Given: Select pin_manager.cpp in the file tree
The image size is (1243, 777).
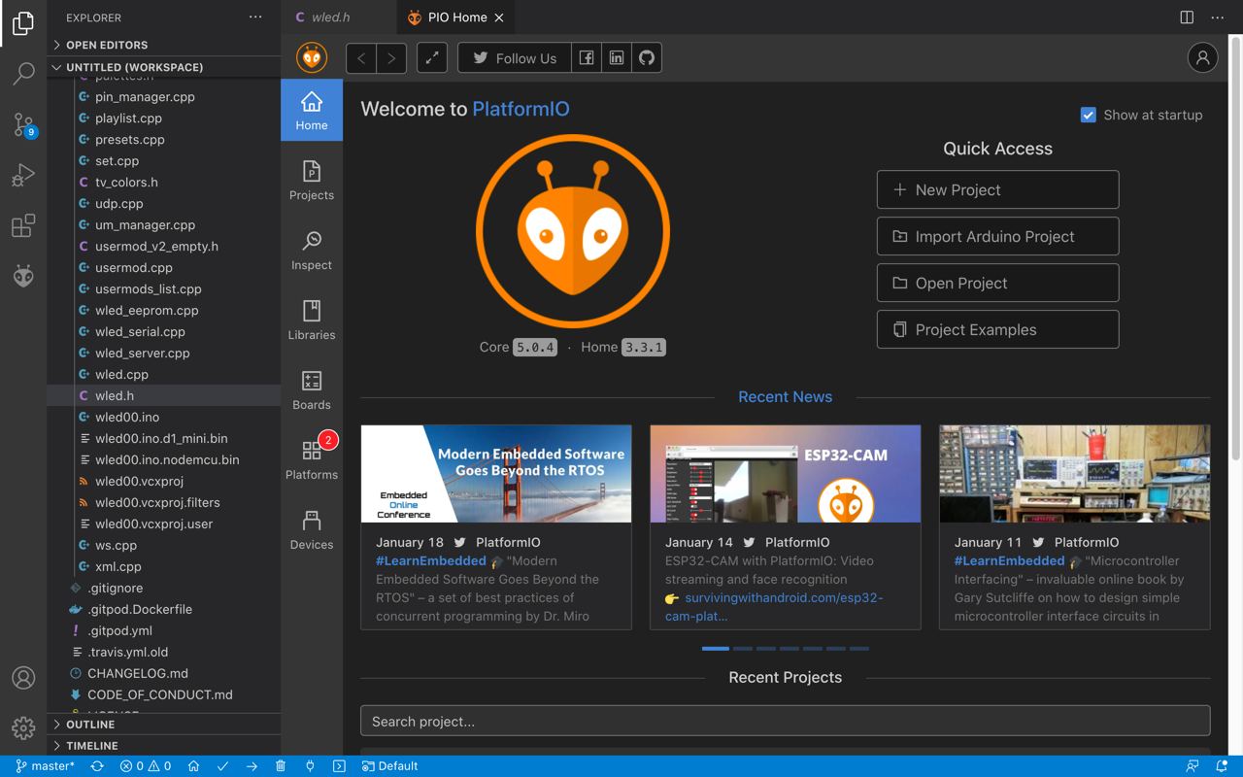Looking at the screenshot, I should coord(145,96).
